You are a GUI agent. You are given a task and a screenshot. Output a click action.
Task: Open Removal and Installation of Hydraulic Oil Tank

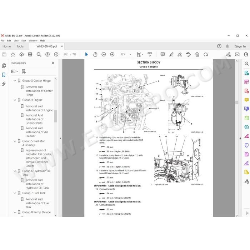[37, 184]
